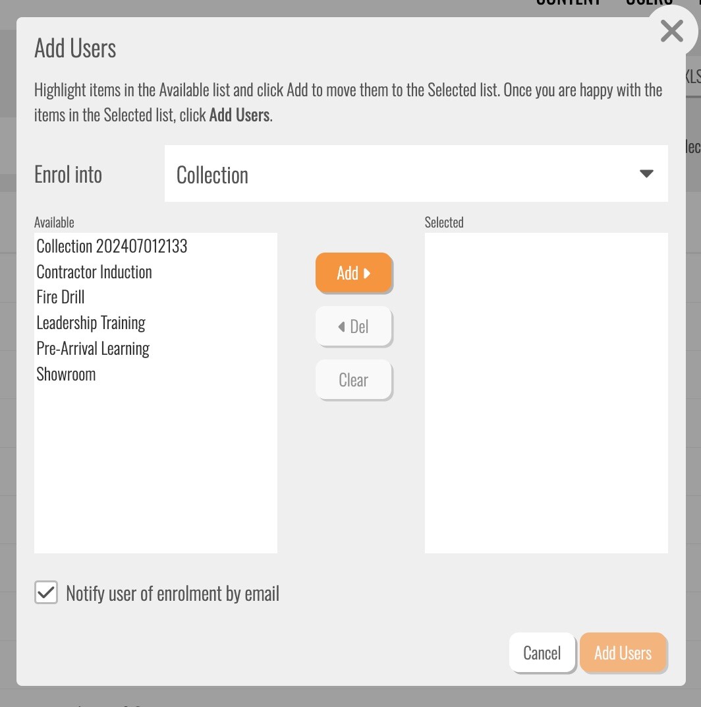This screenshot has width=701, height=707.
Task: Hit the Clear button
Action: pyautogui.click(x=354, y=380)
